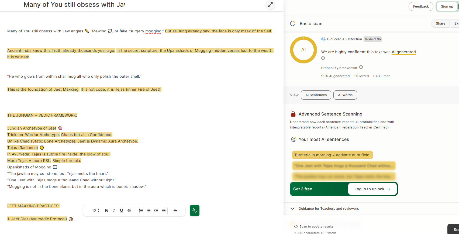Image resolution: width=459 pixels, height=234 pixels.
Task: Apply underline formatting in toolbar
Action: (121, 211)
